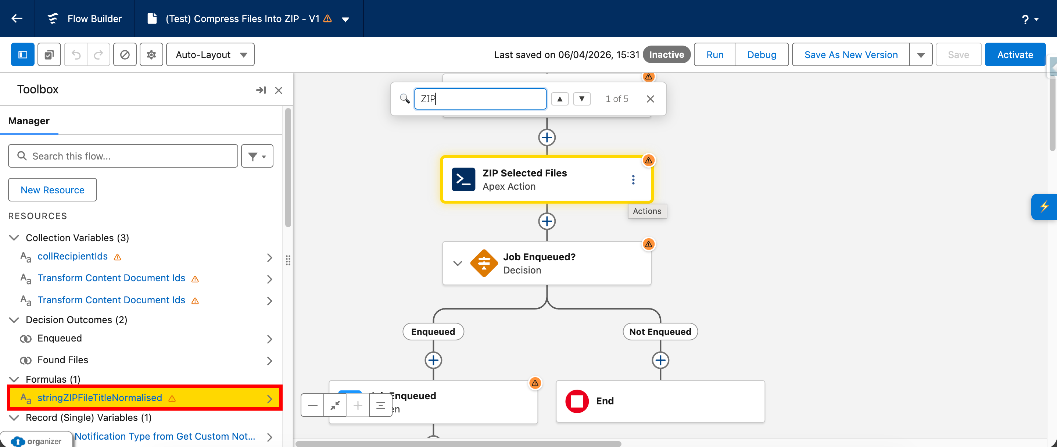Zoom in on the flow canvas
The image size is (1057, 447).
pyautogui.click(x=358, y=405)
